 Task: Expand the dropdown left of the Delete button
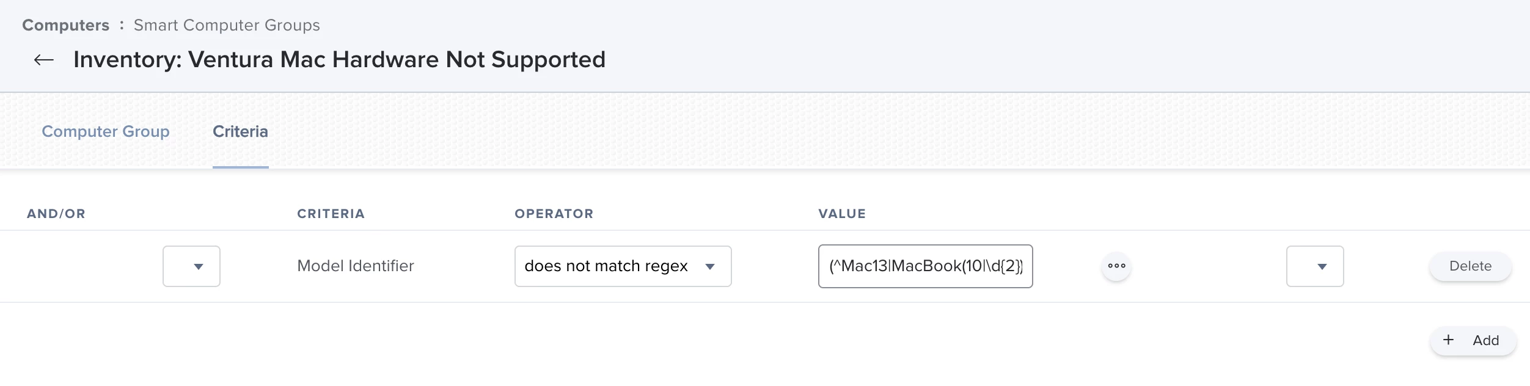(x=1315, y=266)
